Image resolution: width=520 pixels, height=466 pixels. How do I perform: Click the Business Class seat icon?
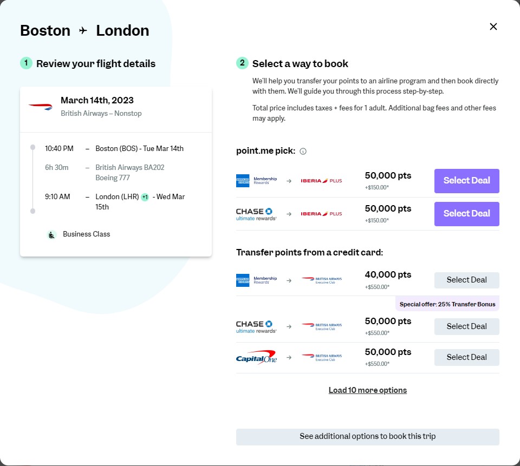coord(51,234)
